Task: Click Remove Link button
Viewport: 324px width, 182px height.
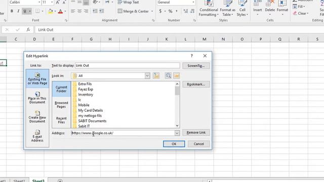Action: pyautogui.click(x=196, y=132)
